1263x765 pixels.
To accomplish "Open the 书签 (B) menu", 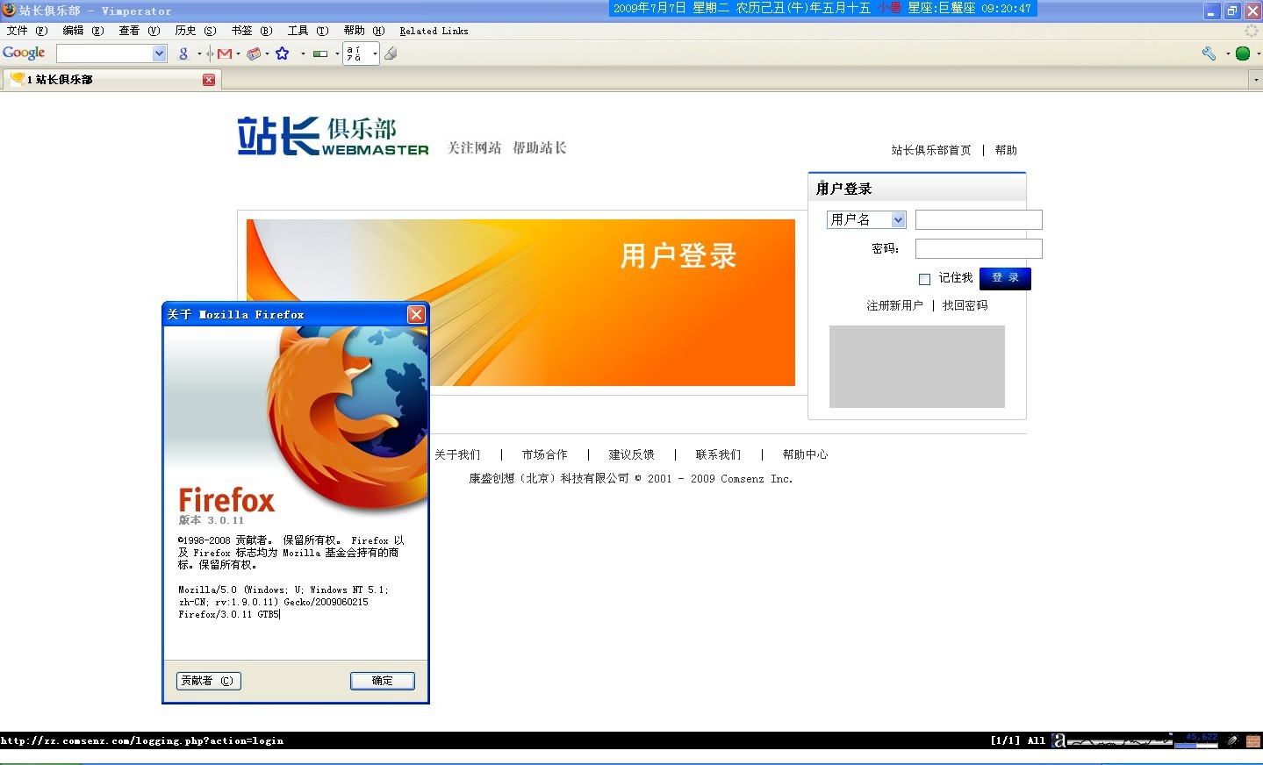I will (252, 31).
